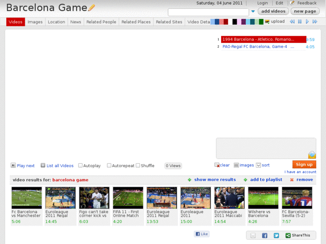Open Euroleague 2011 Maccabi video thumbnail
The image size is (326, 244).
tap(229, 198)
